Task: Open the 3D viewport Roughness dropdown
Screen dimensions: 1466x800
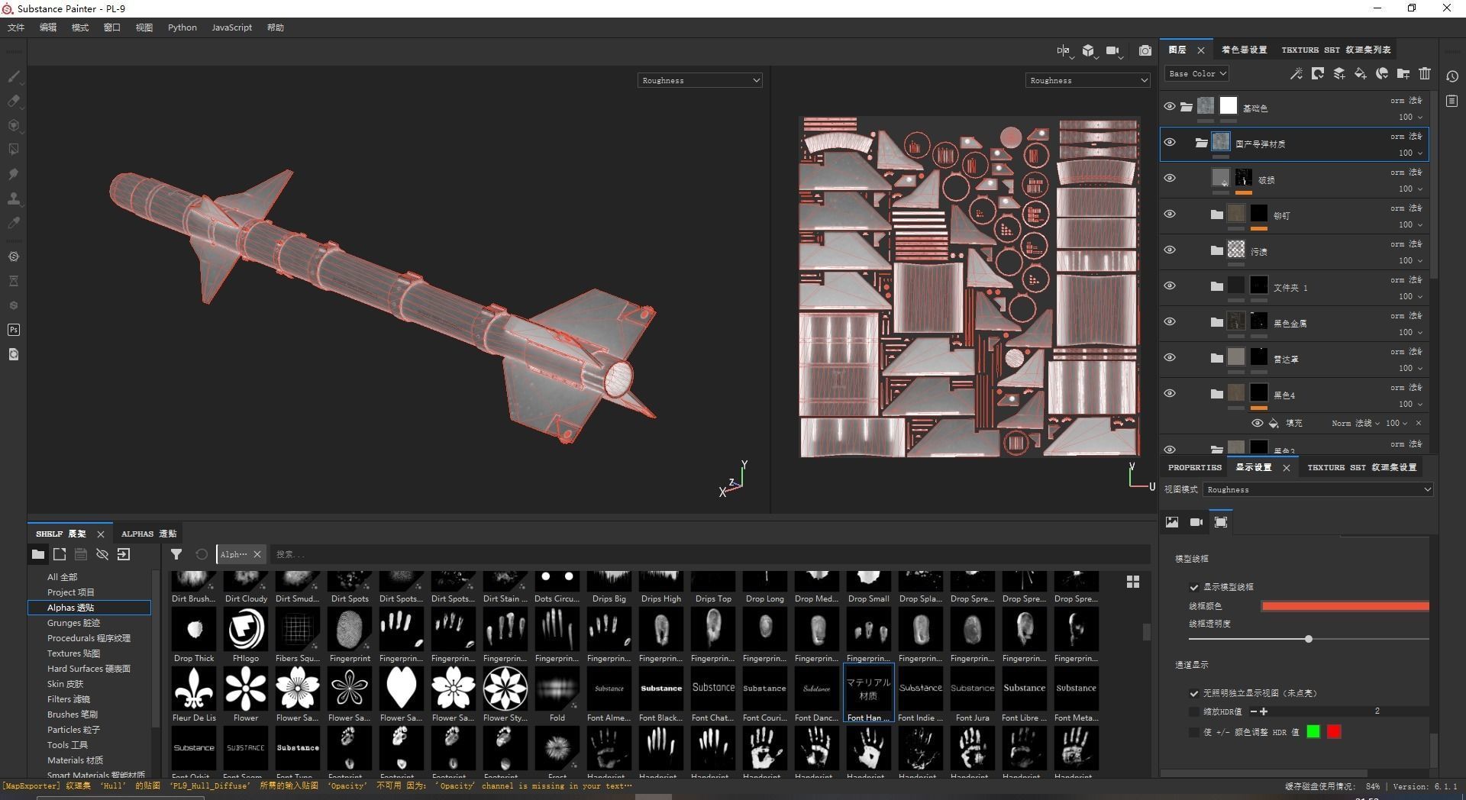Action: [x=699, y=80]
